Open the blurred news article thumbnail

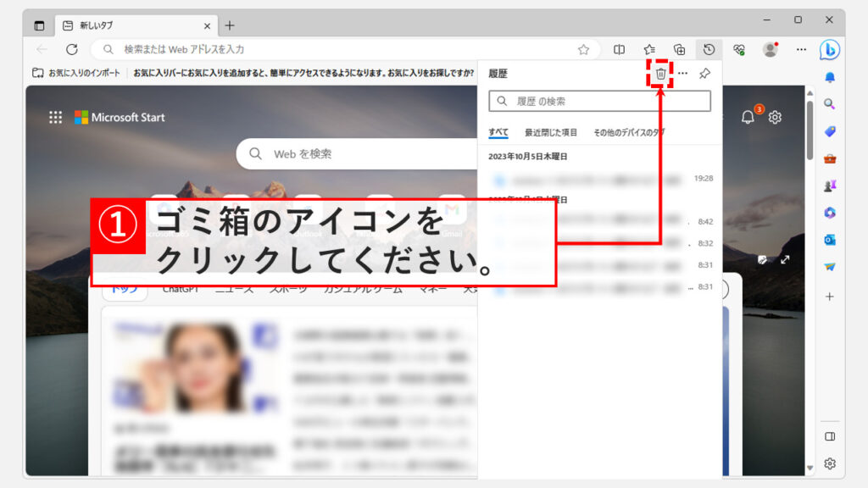click(x=194, y=368)
